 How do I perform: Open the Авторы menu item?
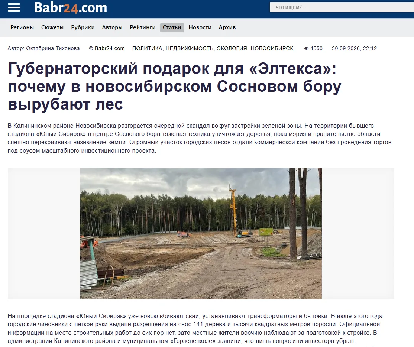tap(112, 27)
